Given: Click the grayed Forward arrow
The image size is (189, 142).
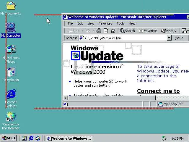Looking at the screenshot, I should coord(88,31).
